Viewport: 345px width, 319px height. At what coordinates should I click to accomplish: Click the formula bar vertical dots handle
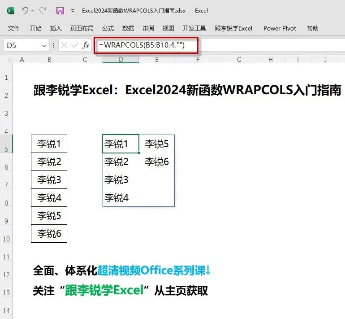point(54,46)
